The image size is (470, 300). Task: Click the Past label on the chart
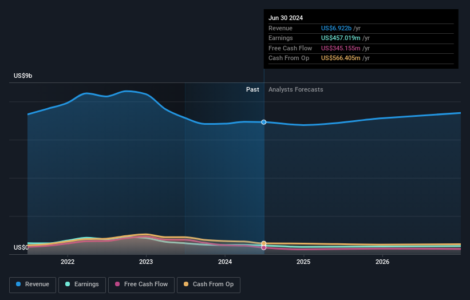tap(252, 90)
